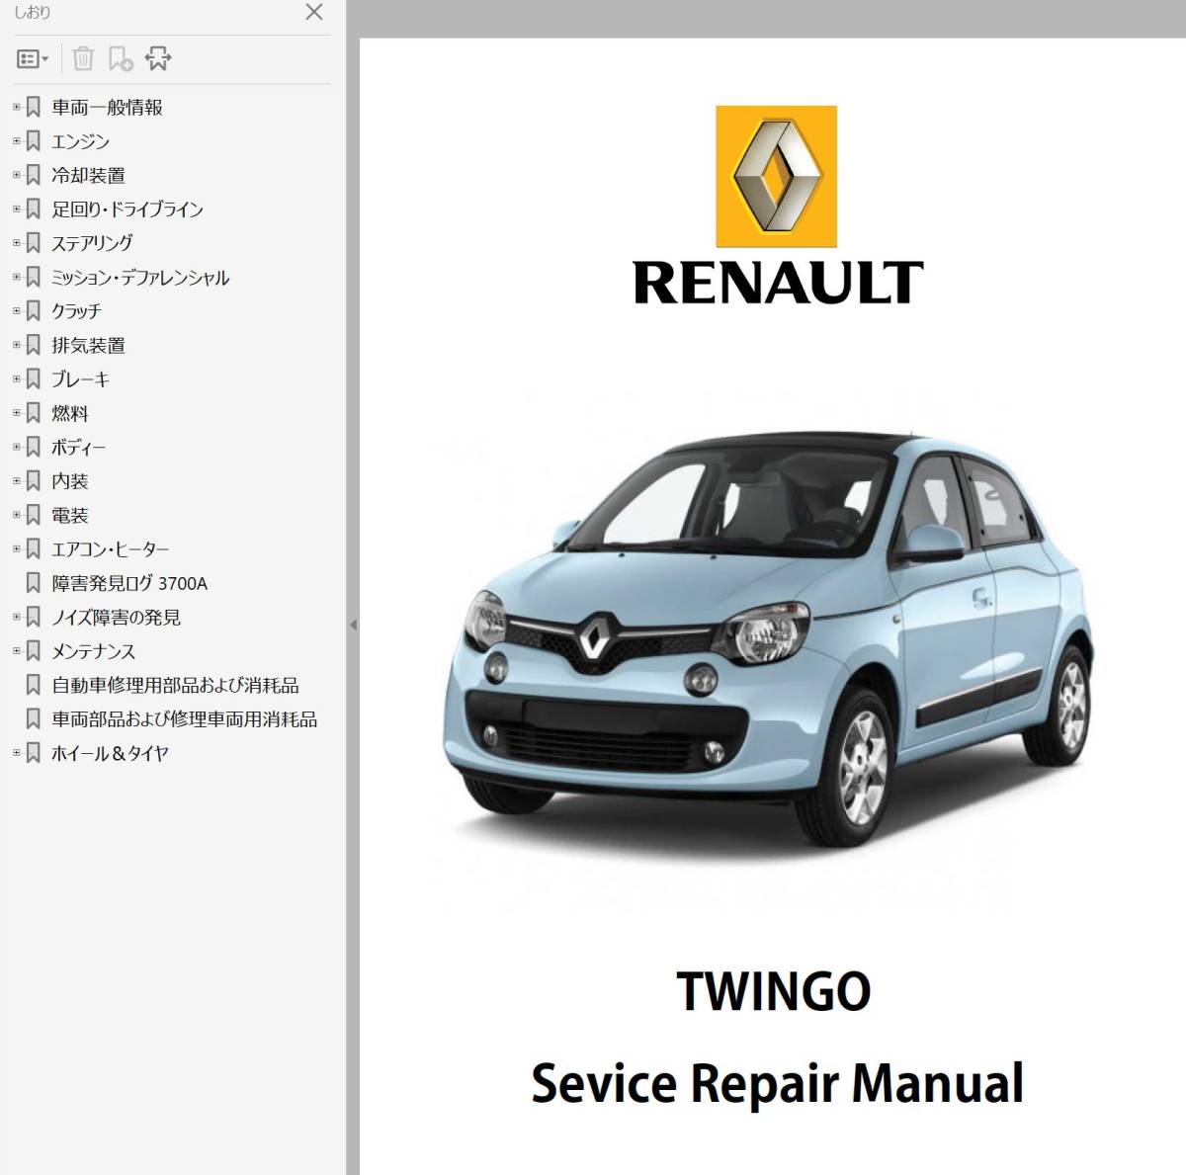
Task: Expand the ステアリング bookmark
Action: [15, 242]
